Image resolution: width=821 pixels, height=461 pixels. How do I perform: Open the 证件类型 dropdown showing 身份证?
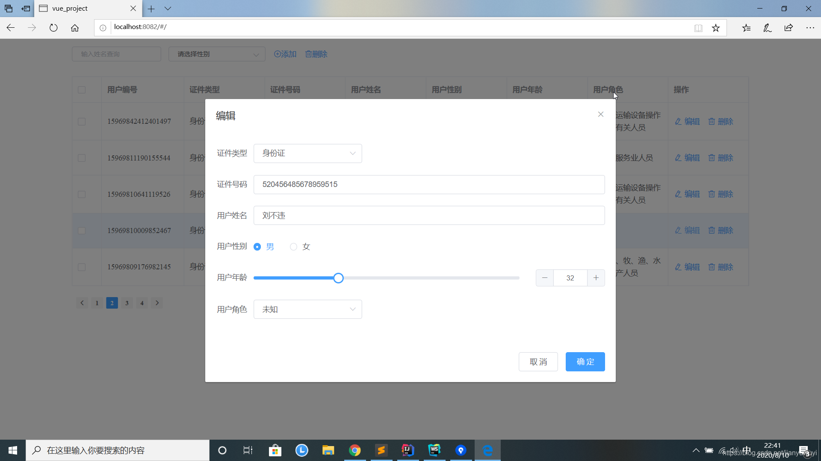(x=308, y=153)
